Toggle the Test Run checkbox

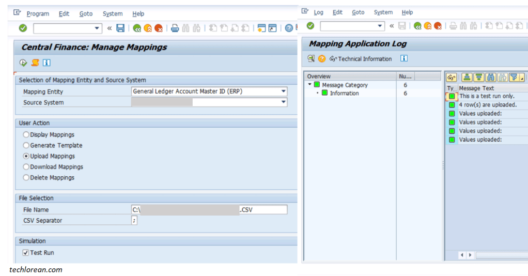tap(26, 252)
